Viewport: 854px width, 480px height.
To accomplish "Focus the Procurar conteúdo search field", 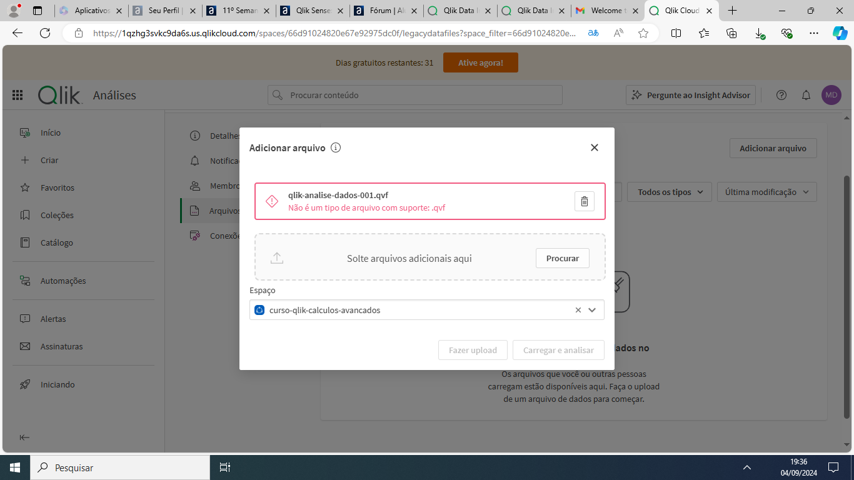I will [415, 95].
